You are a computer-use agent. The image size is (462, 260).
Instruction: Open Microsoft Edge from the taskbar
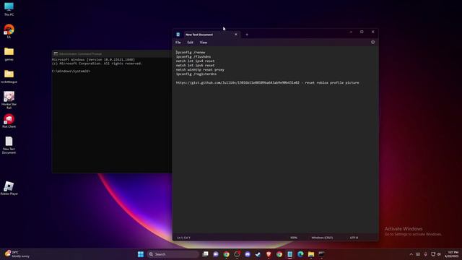(x=300, y=254)
